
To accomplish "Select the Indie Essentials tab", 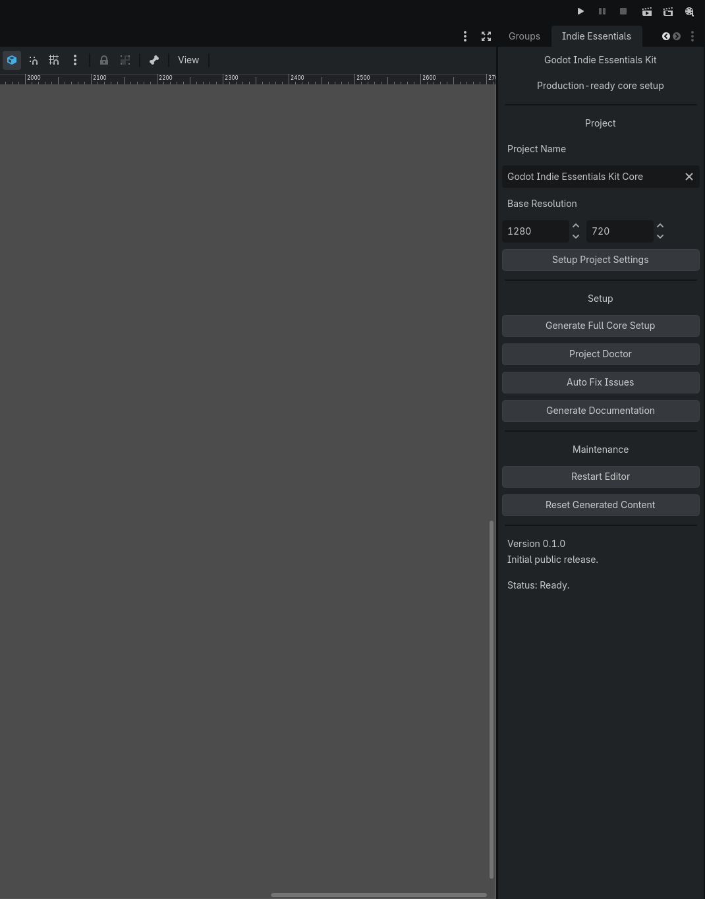I will click(596, 36).
